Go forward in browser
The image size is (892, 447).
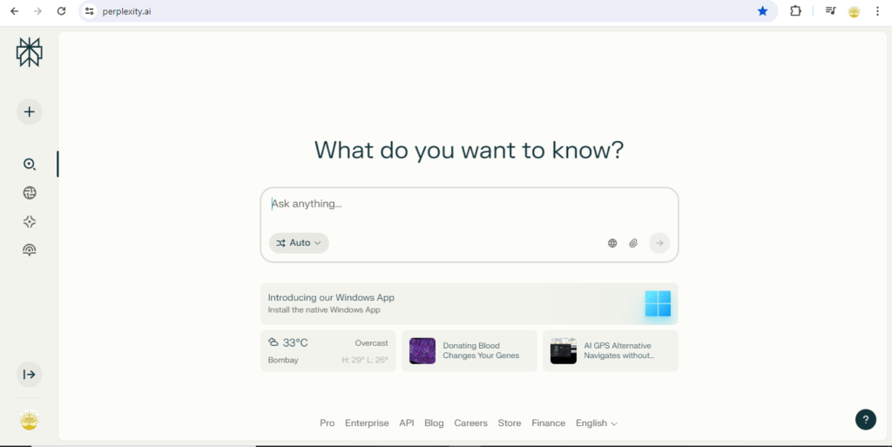37,10
